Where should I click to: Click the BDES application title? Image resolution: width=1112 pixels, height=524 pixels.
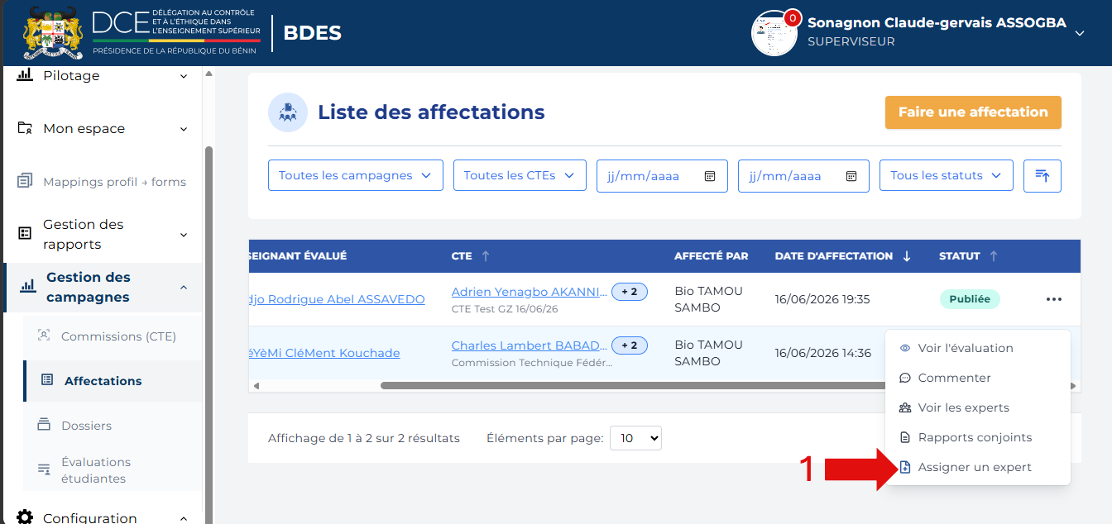(x=312, y=33)
